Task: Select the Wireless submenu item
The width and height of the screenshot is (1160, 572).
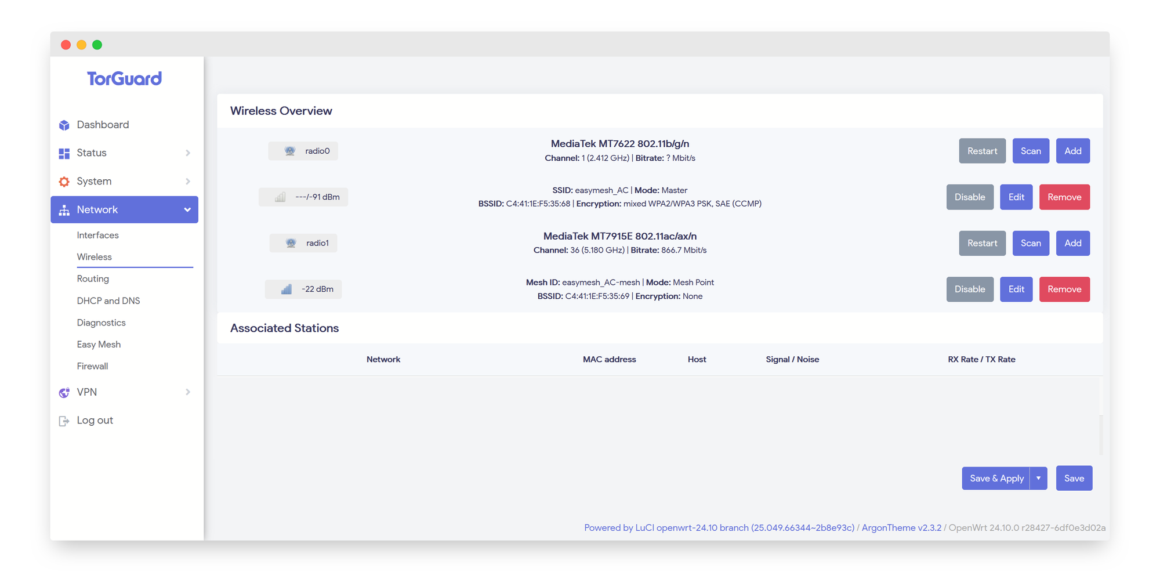Action: coord(94,257)
